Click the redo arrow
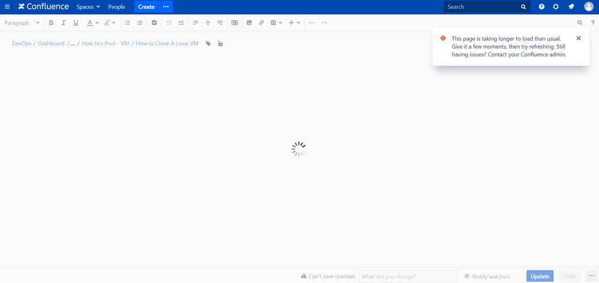This screenshot has width=599, height=283. click(324, 23)
